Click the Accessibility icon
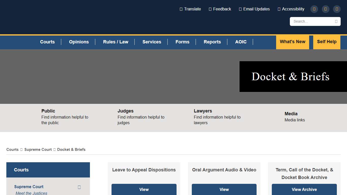This screenshot has width=347, height=195. tap(279, 9)
